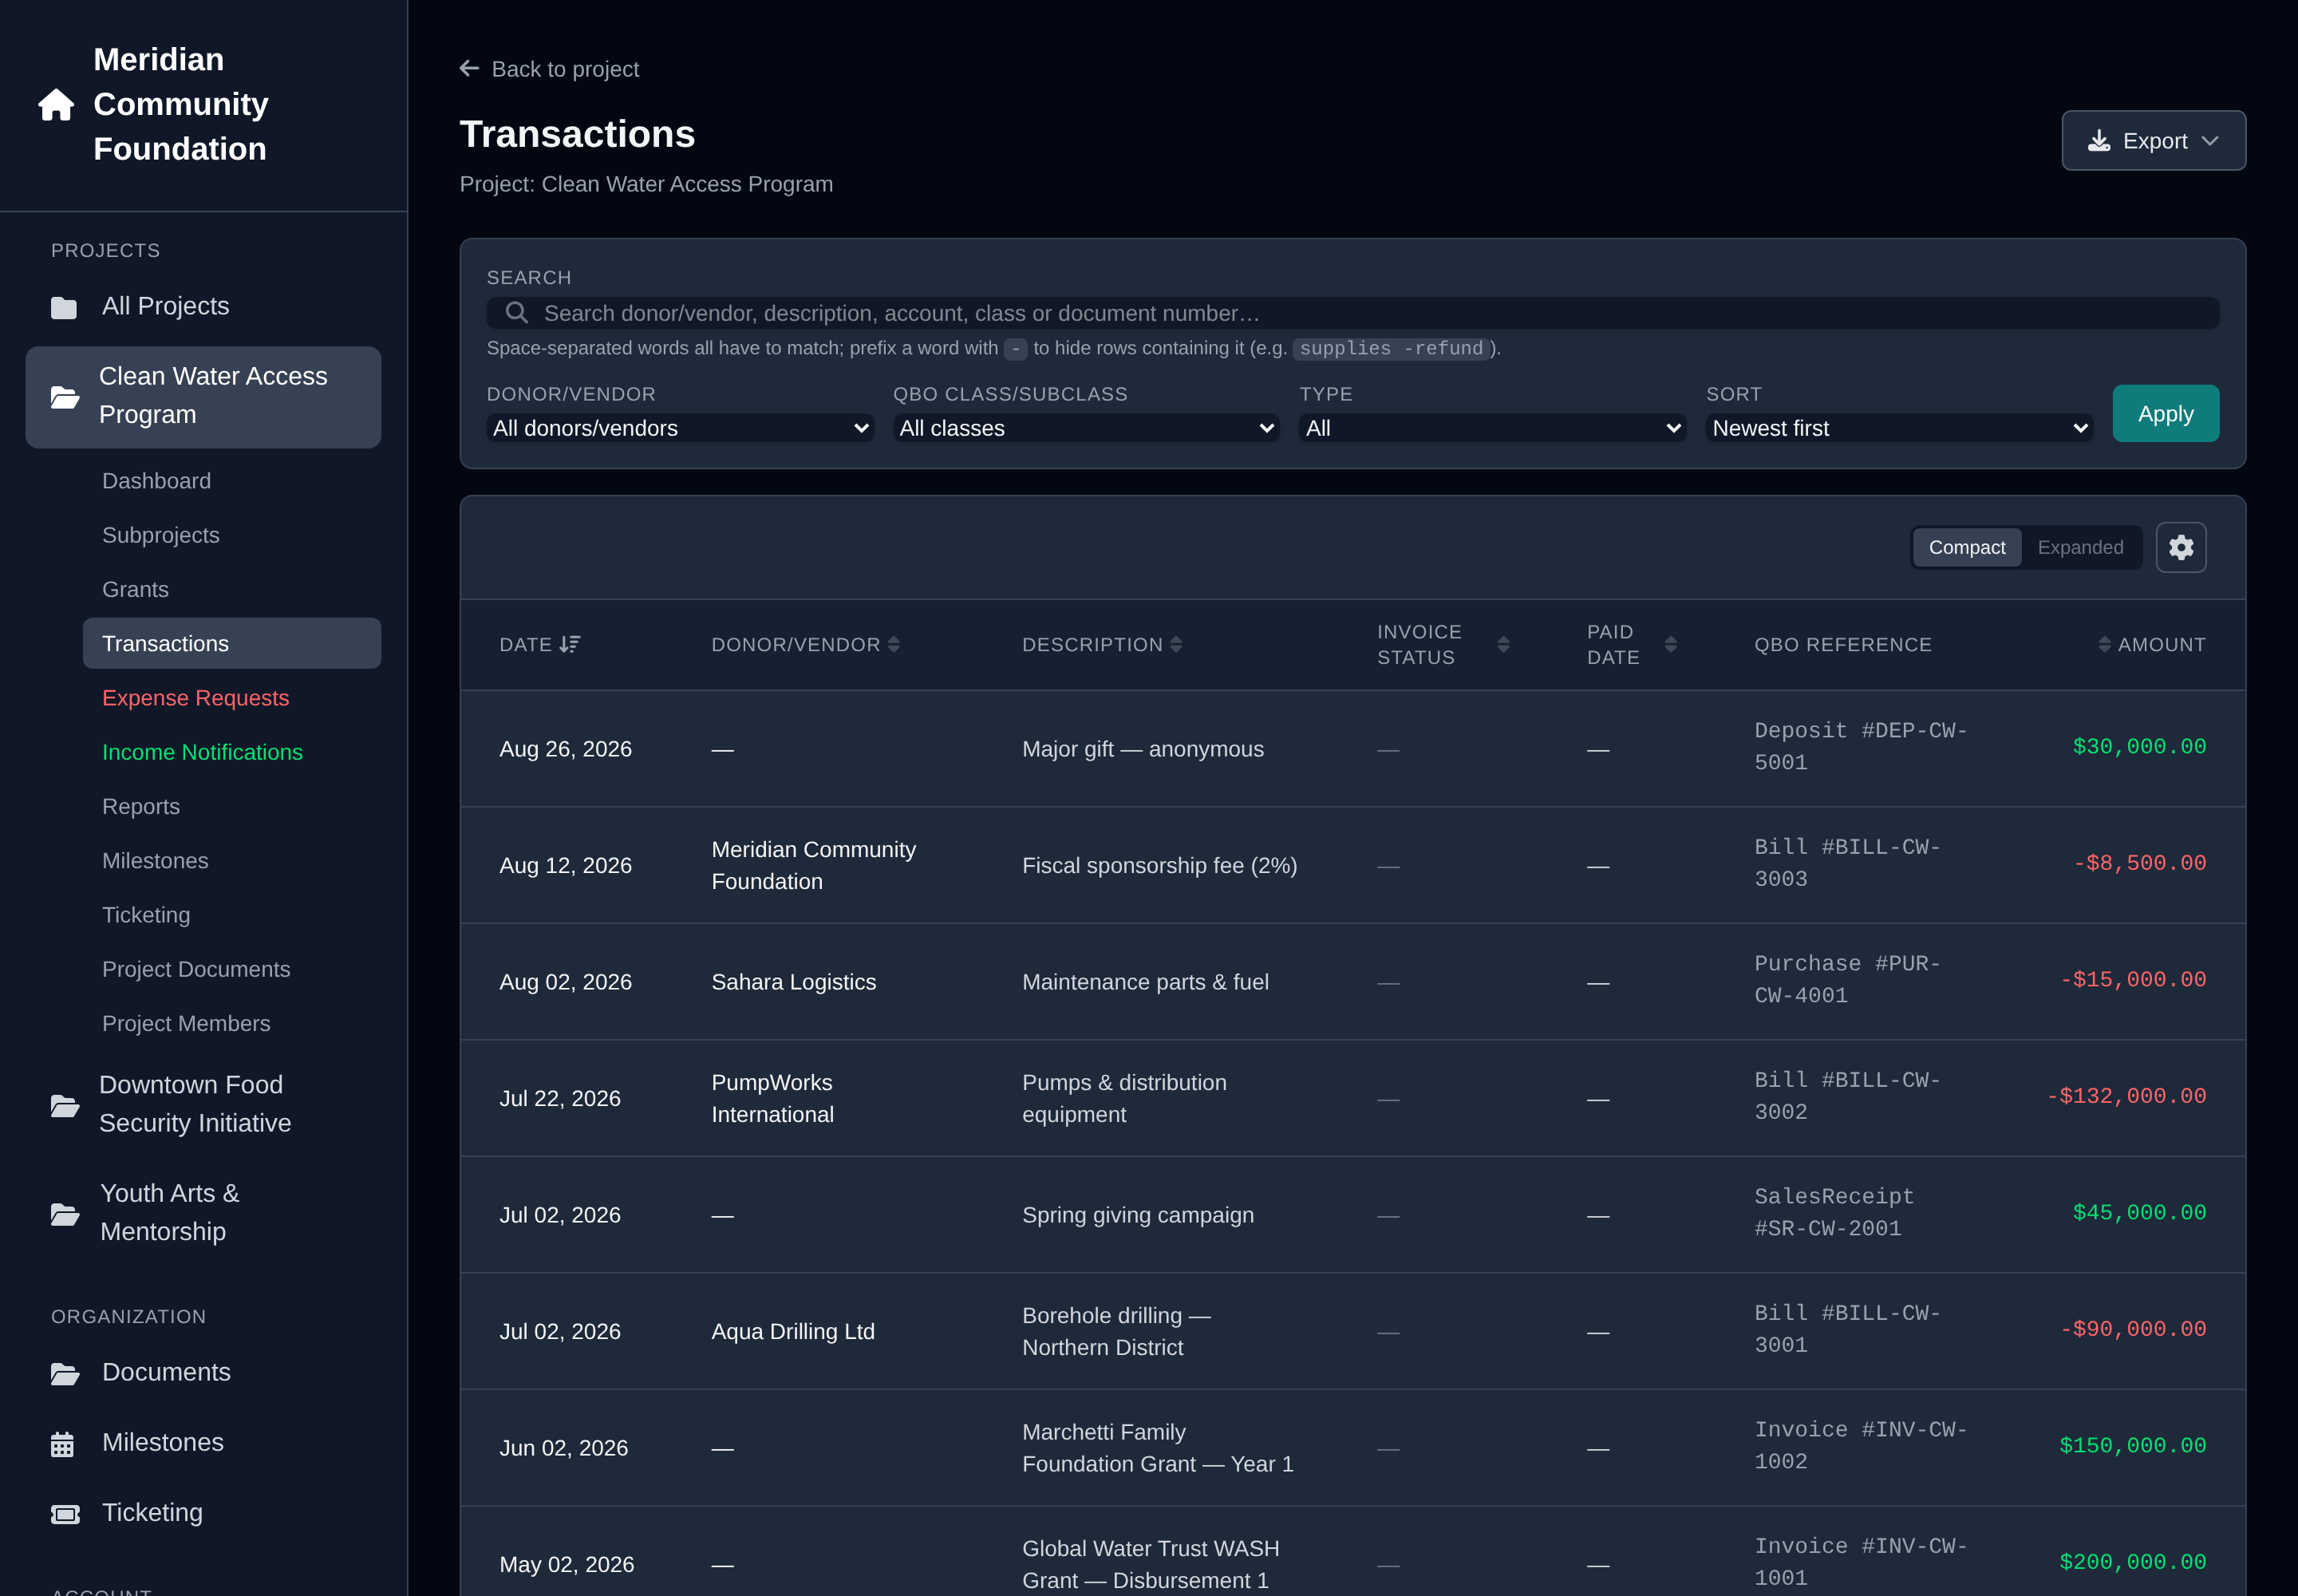Click the -$8,500.00 amount
2298x1596 pixels.
pos(2139,863)
